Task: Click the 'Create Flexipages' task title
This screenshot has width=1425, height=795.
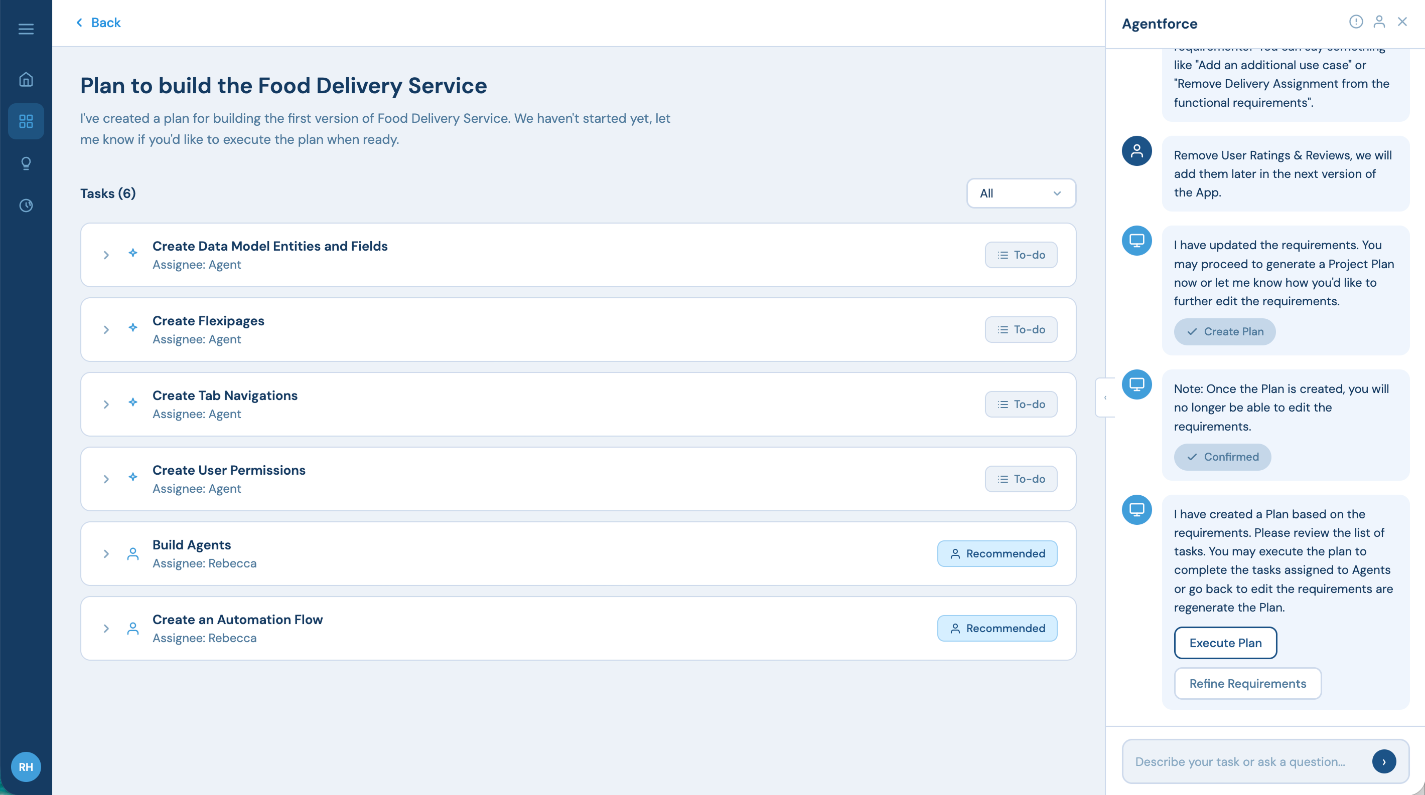Action: pos(209,321)
